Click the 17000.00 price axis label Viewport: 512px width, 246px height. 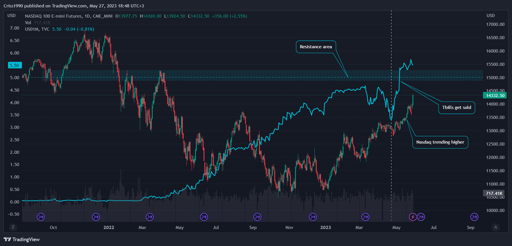pos(495,24)
